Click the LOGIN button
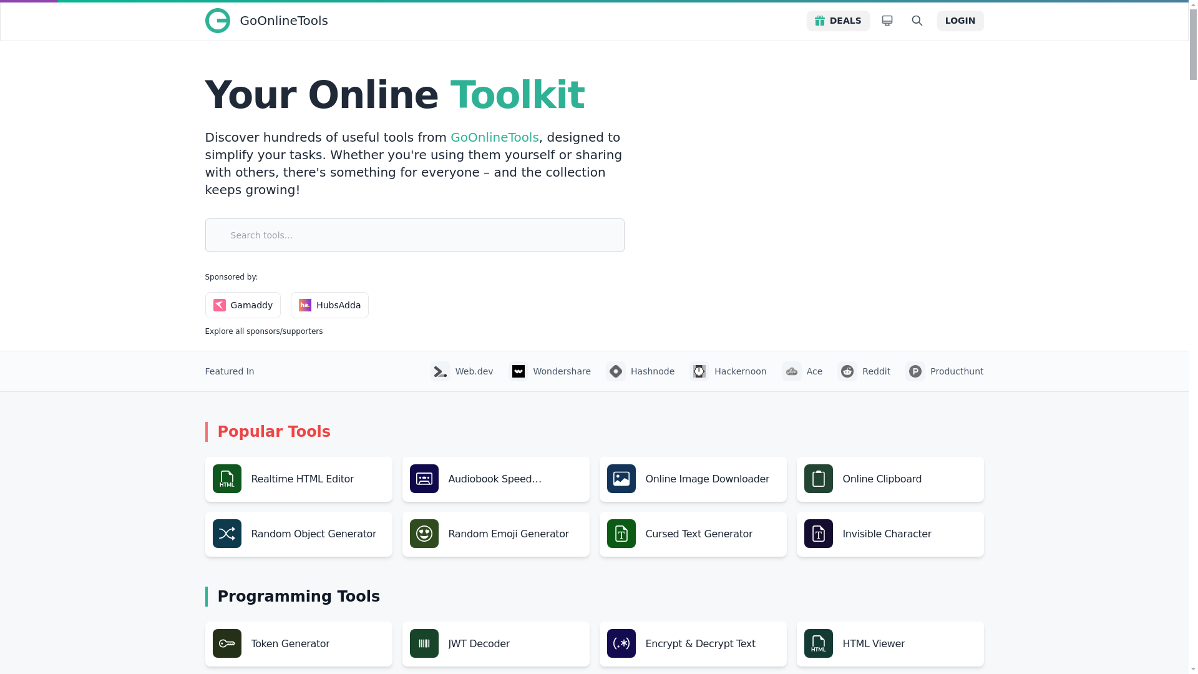 click(x=960, y=21)
